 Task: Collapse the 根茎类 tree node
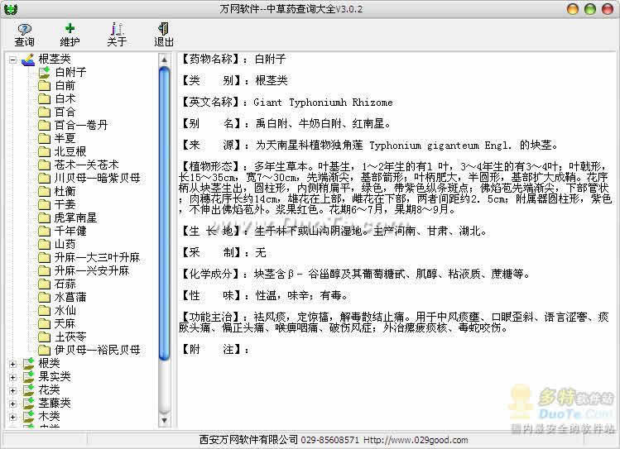pos(12,59)
